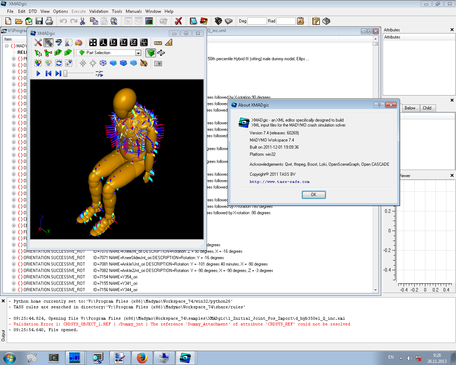Click the Deg input field
The image size is (456, 365).
pyautogui.click(x=257, y=21)
